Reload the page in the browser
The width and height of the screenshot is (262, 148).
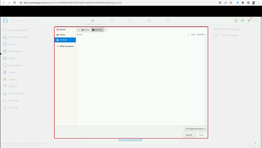[14, 3]
